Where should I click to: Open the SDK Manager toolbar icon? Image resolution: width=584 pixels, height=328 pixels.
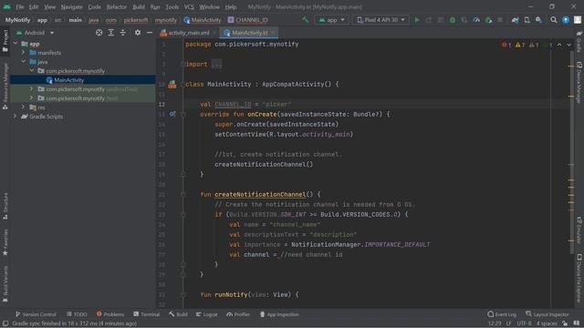click(x=539, y=20)
